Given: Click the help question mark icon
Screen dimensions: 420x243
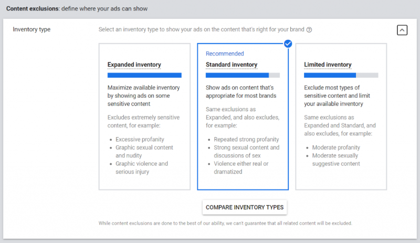Looking at the screenshot, I should (309, 30).
